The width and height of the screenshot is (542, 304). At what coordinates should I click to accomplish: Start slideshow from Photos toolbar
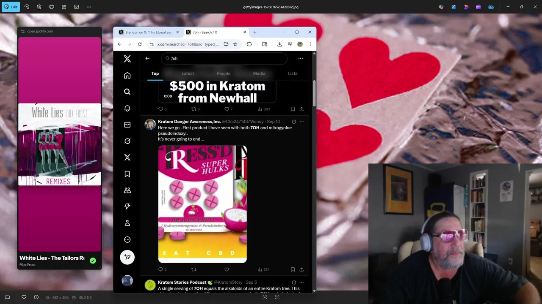click(x=76, y=7)
